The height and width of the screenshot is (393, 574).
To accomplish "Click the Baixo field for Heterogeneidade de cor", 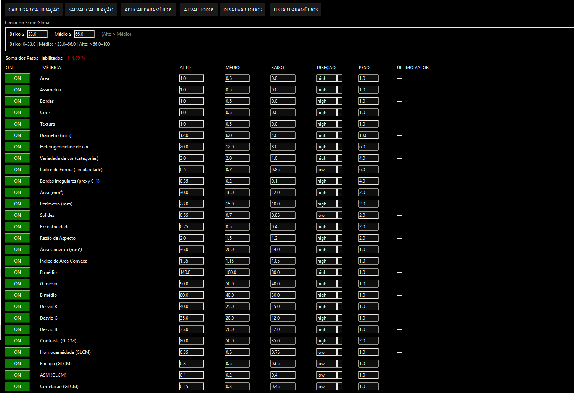I will [283, 147].
